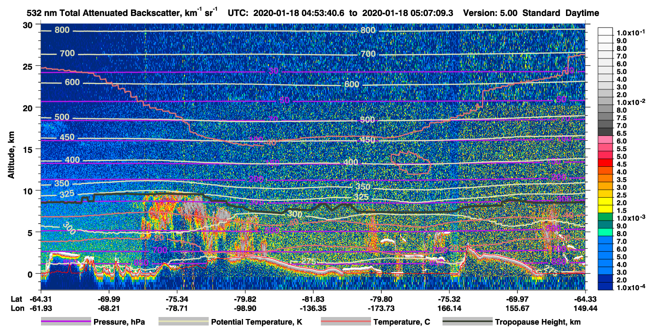The height and width of the screenshot is (333, 650).
Task: Click the latitude value -64.31
Action: (x=40, y=300)
